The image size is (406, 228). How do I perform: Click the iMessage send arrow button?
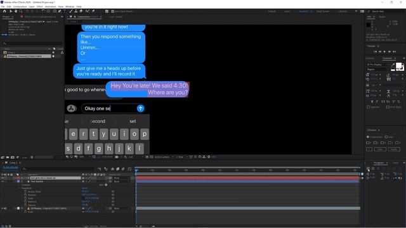pos(140,108)
